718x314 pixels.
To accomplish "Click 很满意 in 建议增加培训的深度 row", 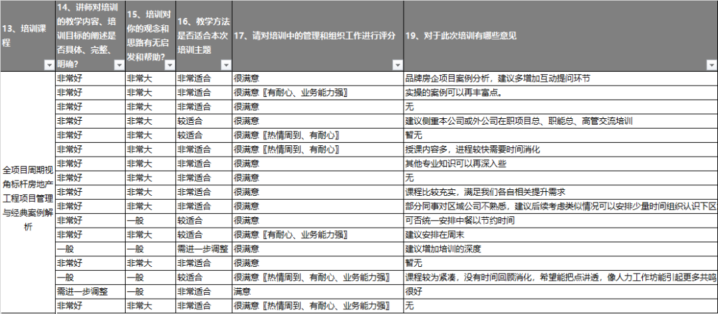I will pos(318,249).
